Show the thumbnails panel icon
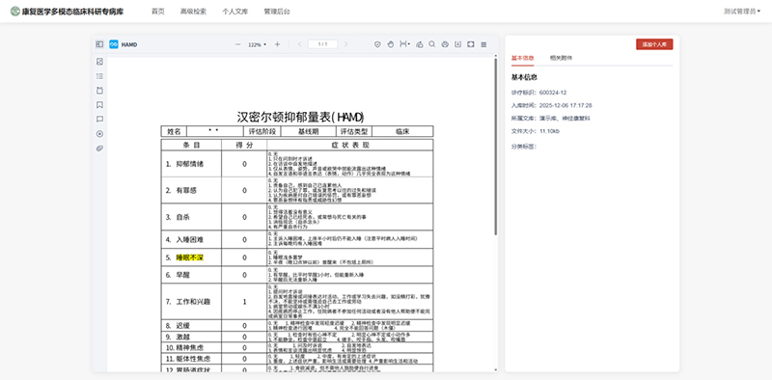 [x=100, y=62]
